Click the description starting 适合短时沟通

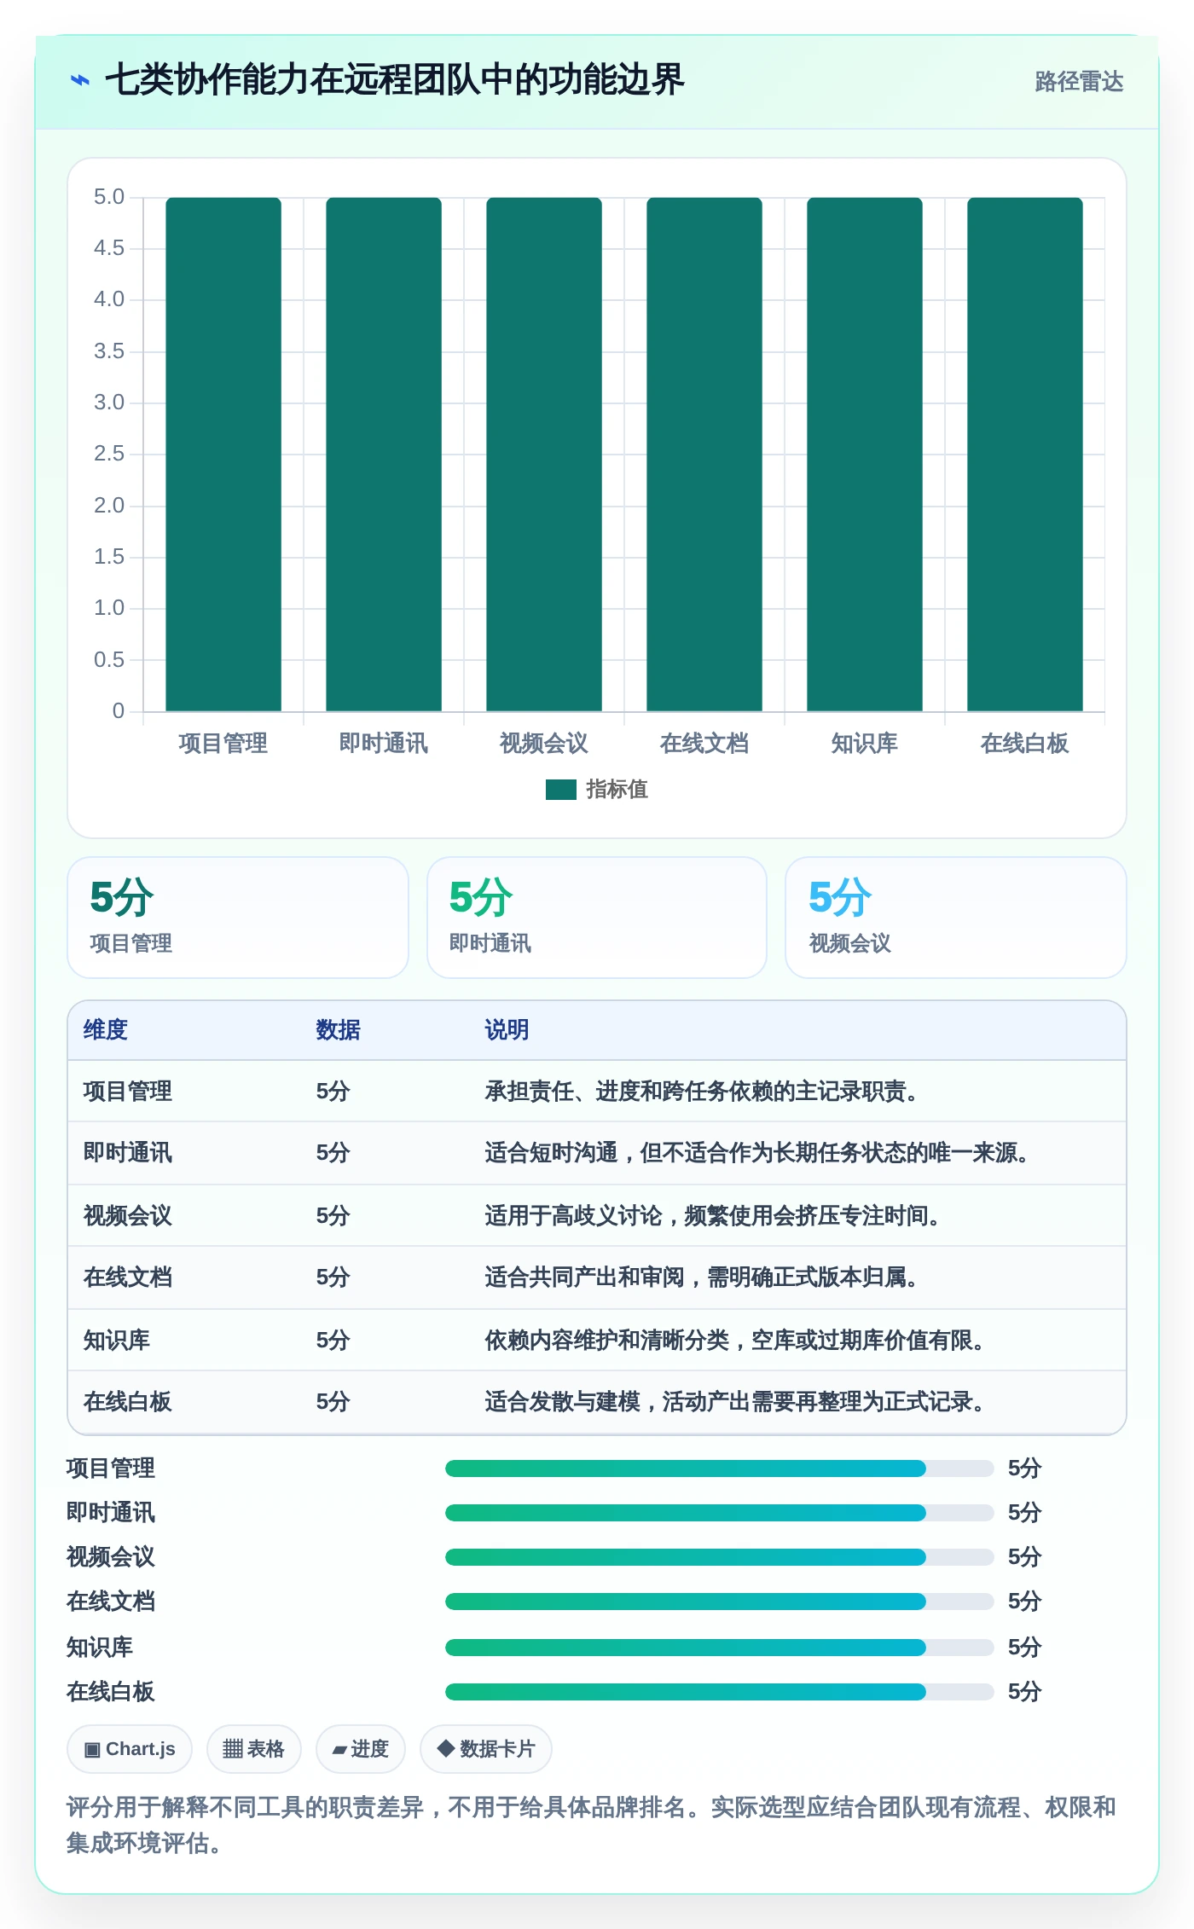tap(756, 1153)
